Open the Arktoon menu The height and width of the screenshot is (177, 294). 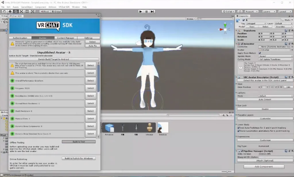(x=52, y=7)
